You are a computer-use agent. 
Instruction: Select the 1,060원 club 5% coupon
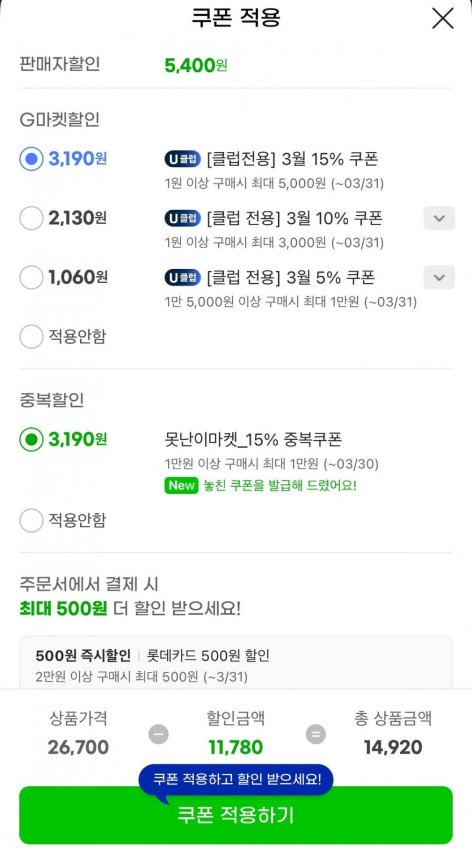(31, 278)
